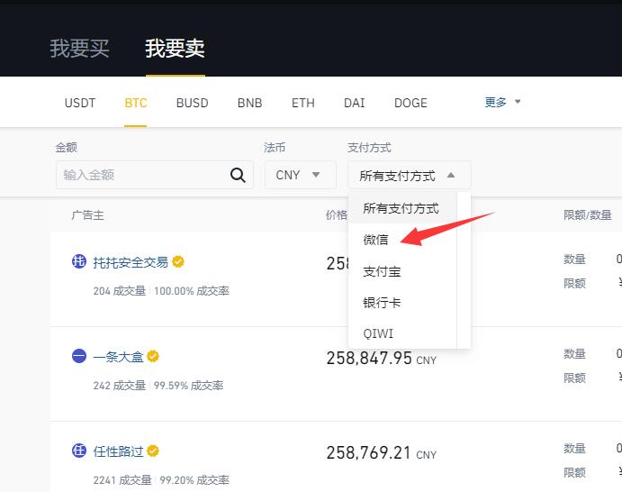Focus the 输入金额 amount field
The image size is (622, 492).
(155, 175)
